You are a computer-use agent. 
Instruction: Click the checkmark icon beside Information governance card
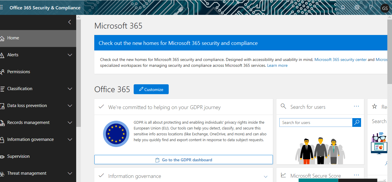pyautogui.click(x=101, y=176)
